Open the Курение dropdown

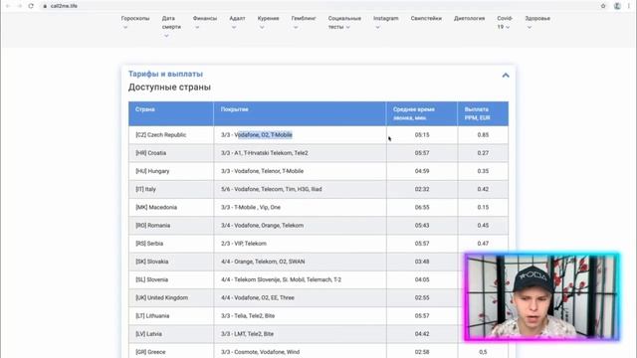[x=268, y=22]
